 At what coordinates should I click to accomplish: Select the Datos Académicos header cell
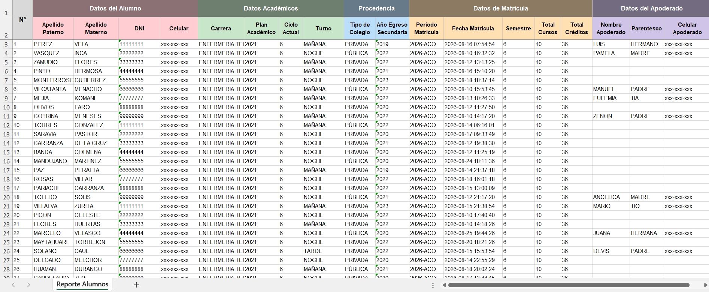click(x=271, y=8)
